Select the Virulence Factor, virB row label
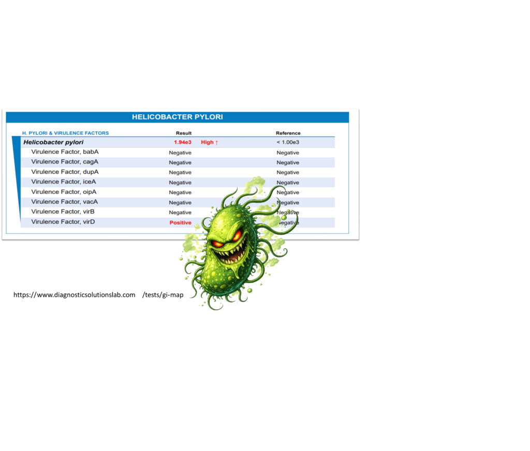The width and height of the screenshot is (530, 451). (x=63, y=212)
